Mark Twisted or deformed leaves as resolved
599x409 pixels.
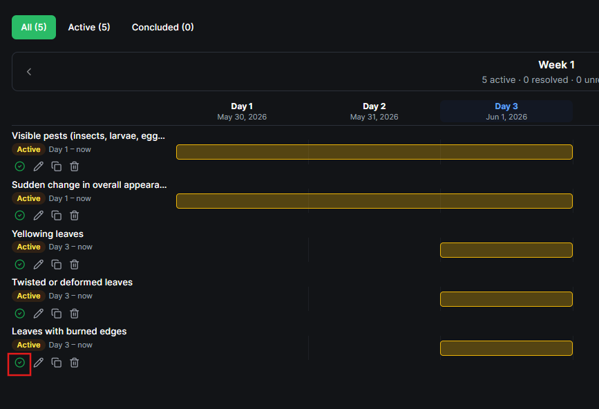(20, 314)
